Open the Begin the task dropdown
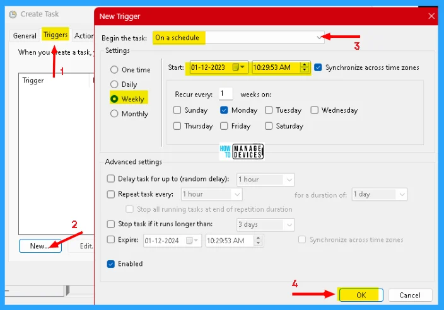This screenshot has width=444, height=310. (238, 38)
